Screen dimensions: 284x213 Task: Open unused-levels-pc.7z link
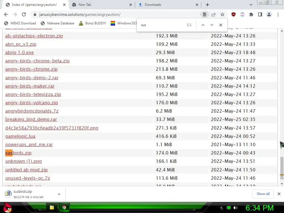click(x=27, y=178)
